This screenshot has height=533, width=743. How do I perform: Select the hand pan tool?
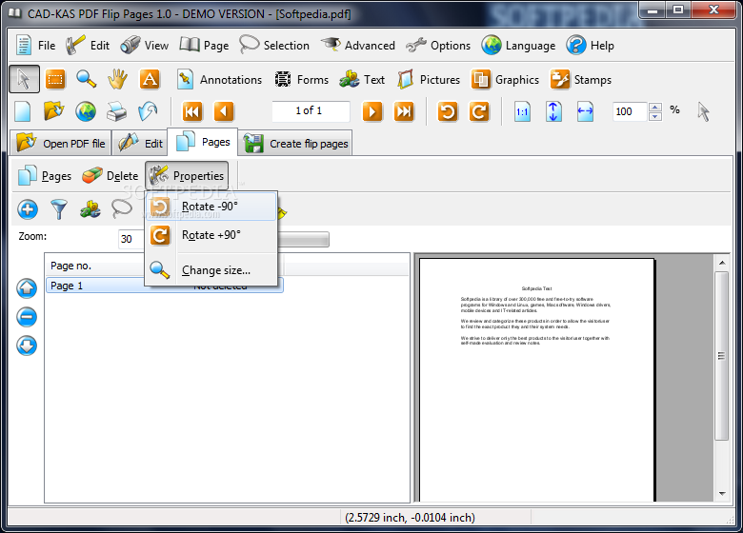[117, 79]
